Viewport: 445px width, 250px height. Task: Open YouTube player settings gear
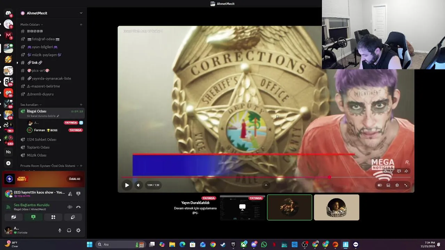tap(397, 185)
